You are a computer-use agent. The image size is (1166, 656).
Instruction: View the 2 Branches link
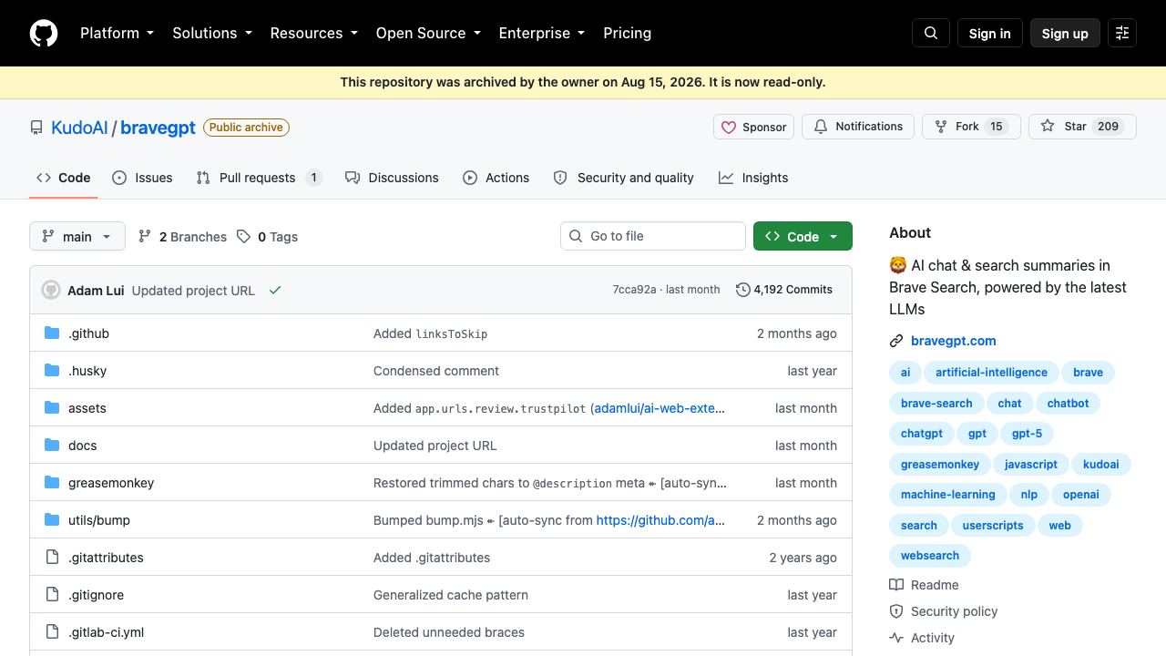182,237
